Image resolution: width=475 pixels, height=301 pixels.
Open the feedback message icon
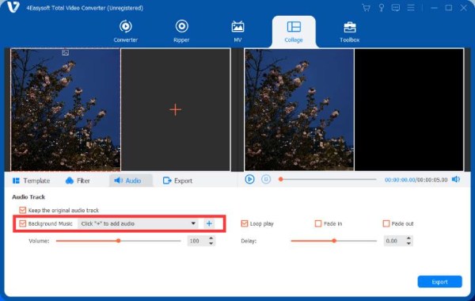coord(396,8)
